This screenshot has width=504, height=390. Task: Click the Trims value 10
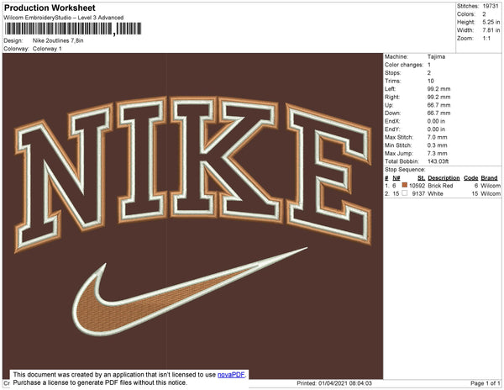431,81
